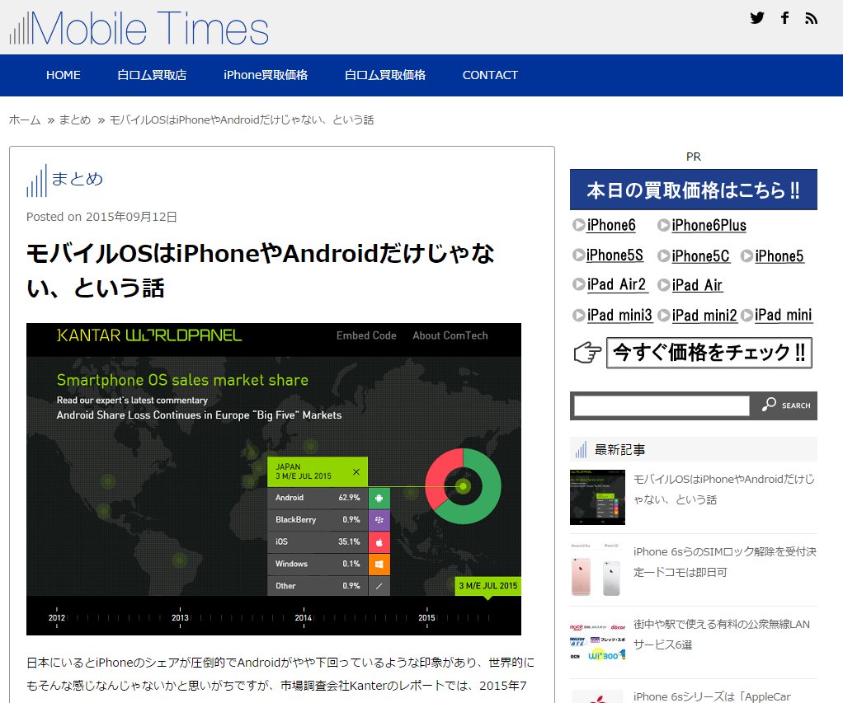Click the BlackBerry icon in the chart
The image size is (843, 703).
coord(379,520)
